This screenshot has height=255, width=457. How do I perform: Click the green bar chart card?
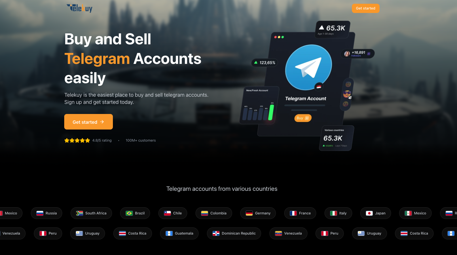(x=259, y=105)
